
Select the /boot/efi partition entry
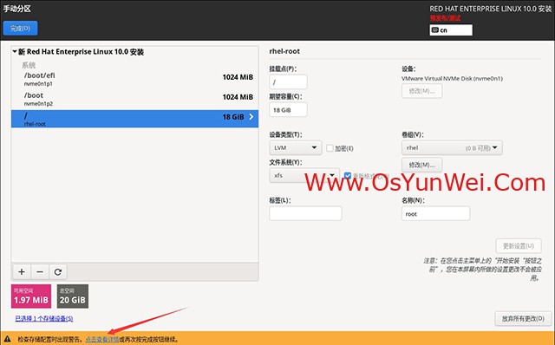click(x=134, y=79)
